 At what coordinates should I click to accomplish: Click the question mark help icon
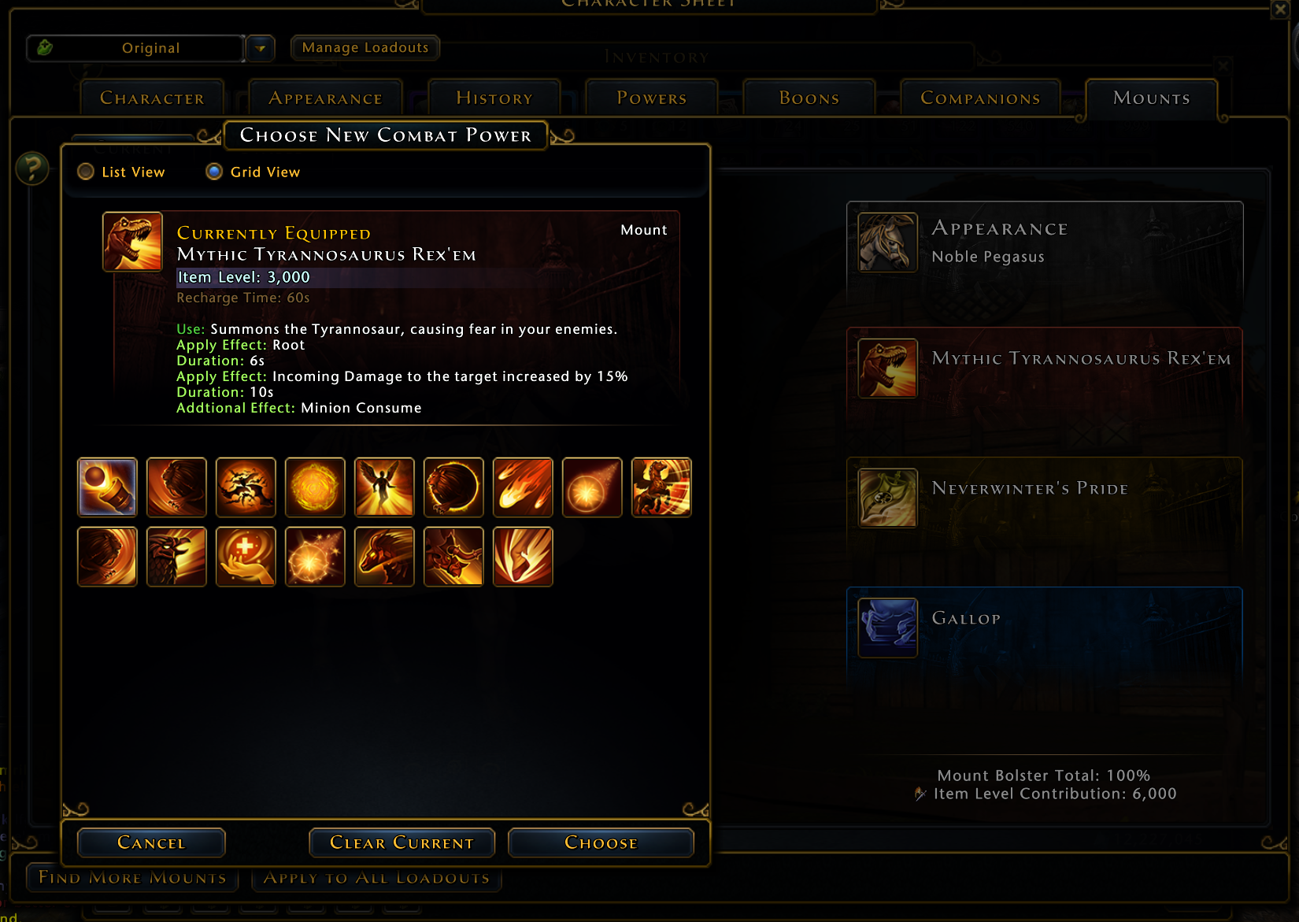[32, 168]
